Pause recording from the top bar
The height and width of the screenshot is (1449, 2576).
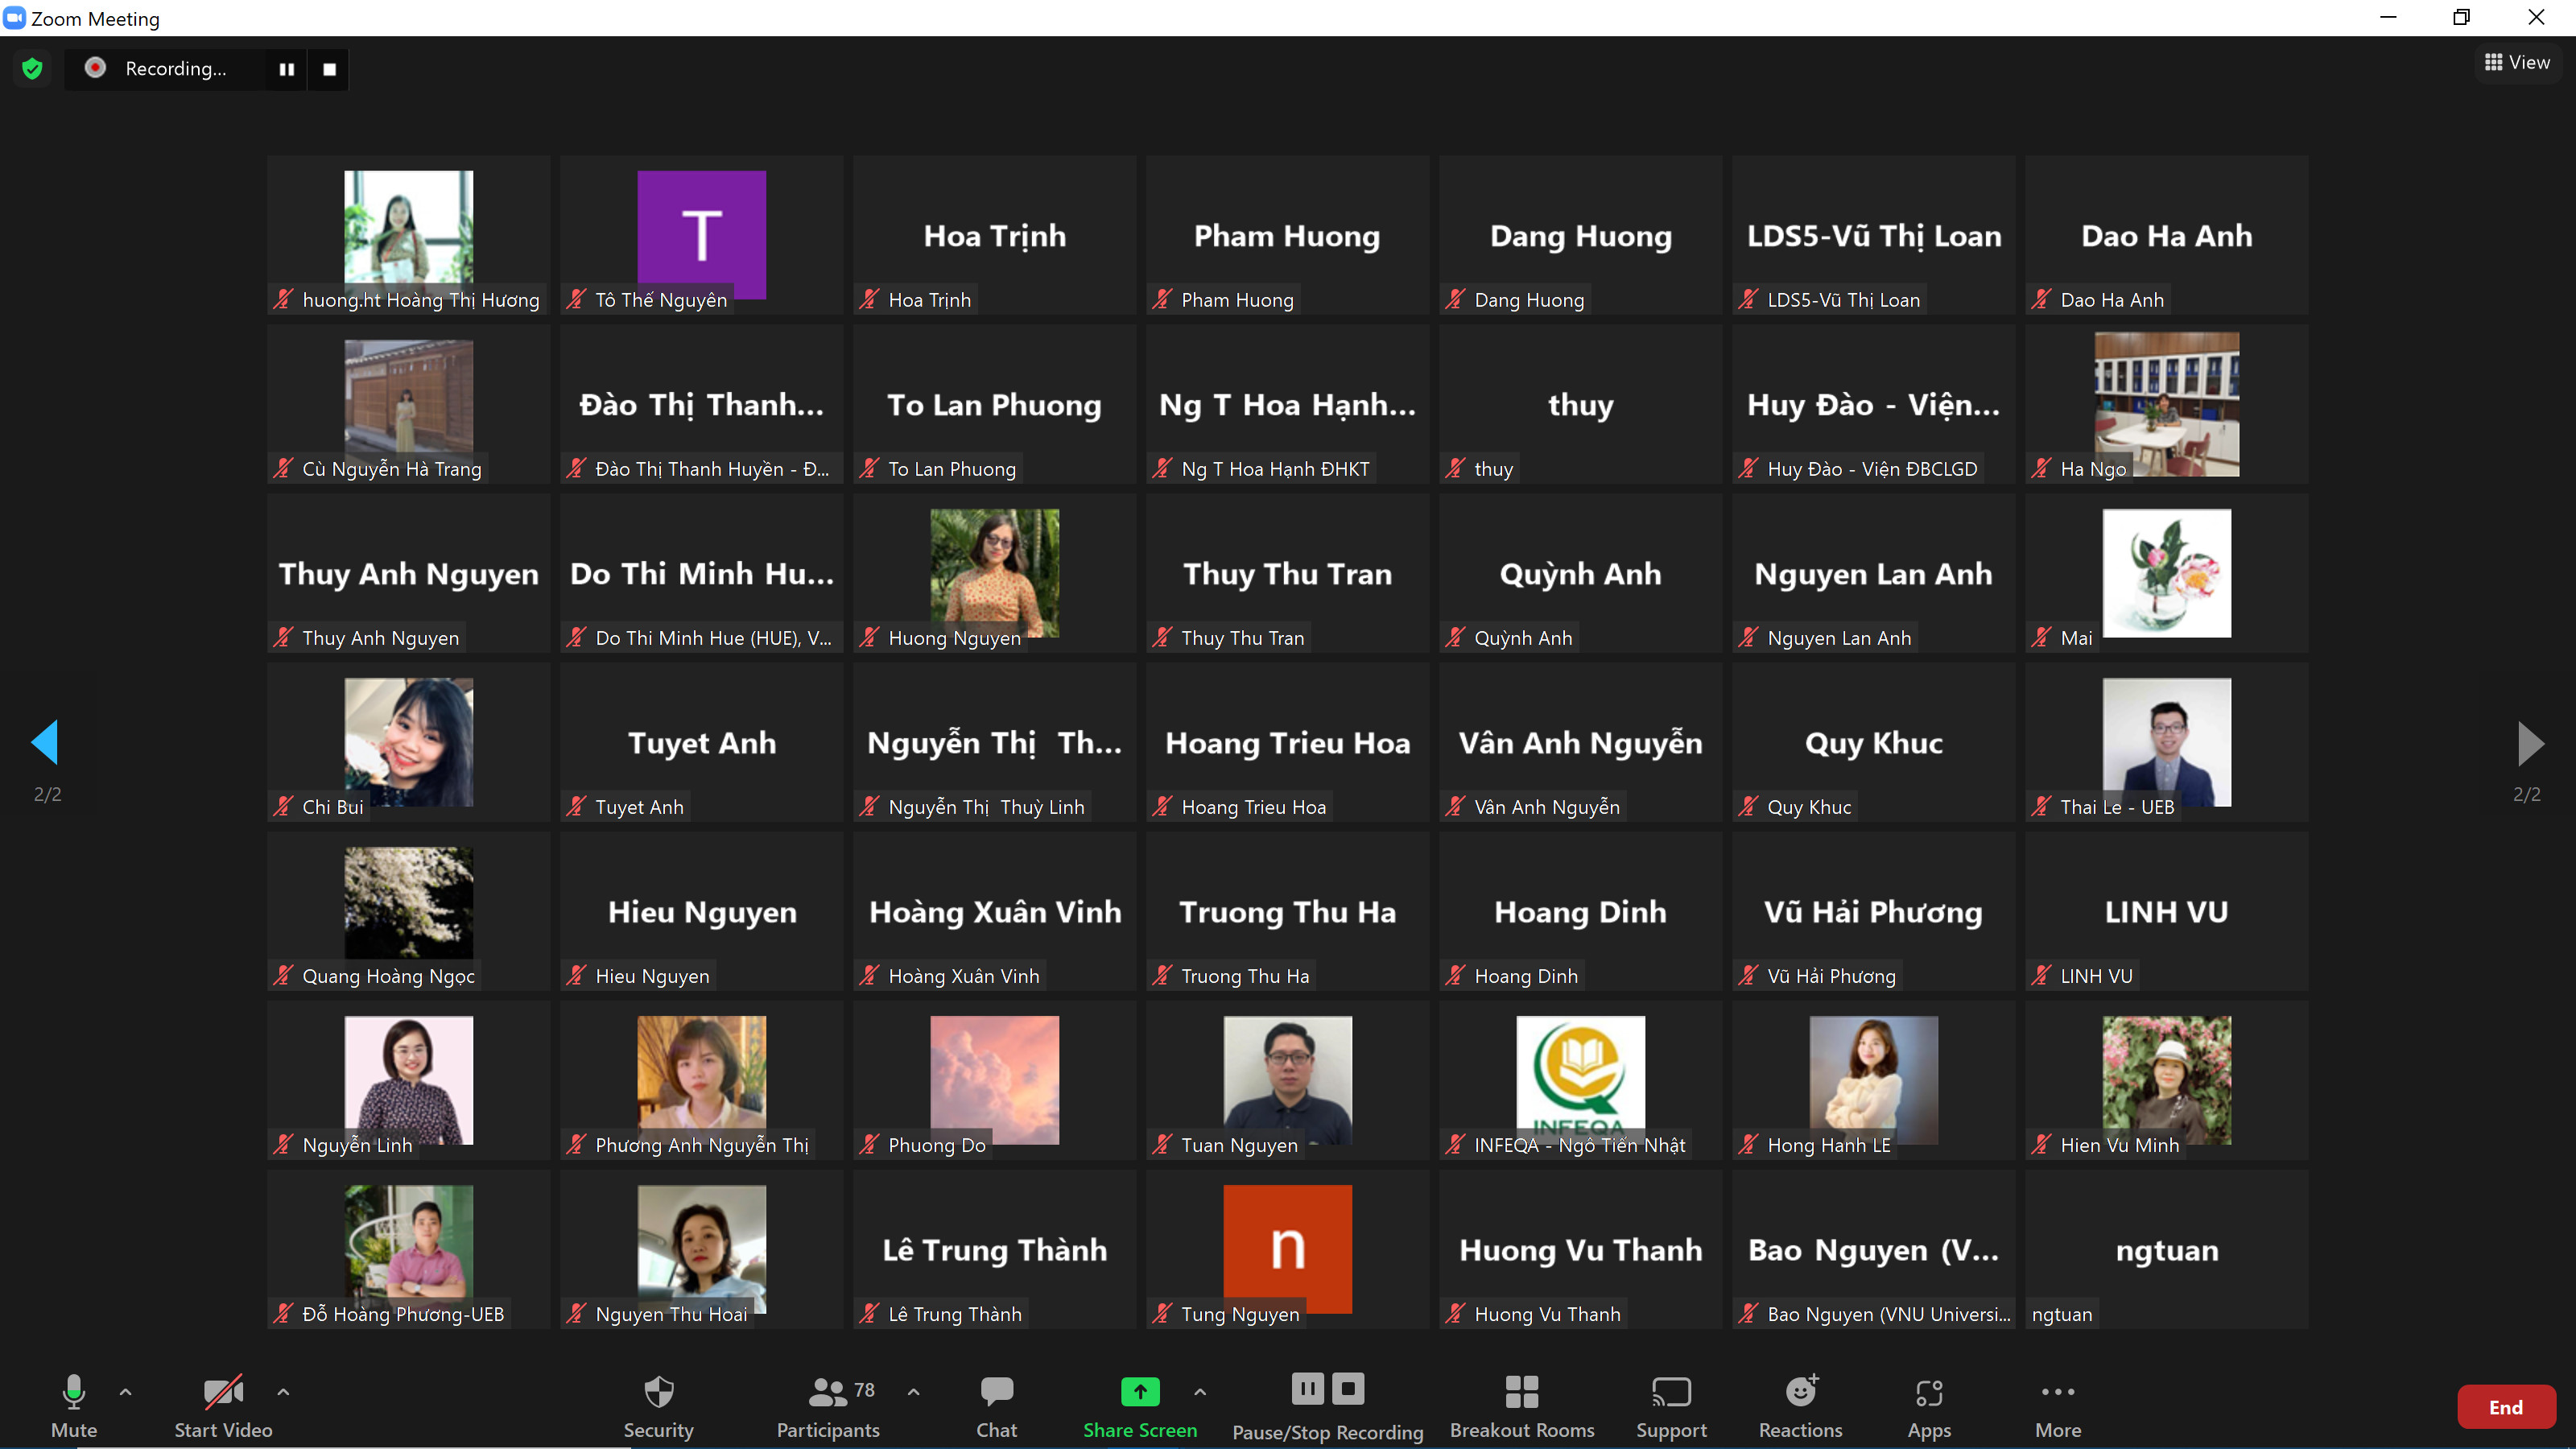click(x=287, y=69)
